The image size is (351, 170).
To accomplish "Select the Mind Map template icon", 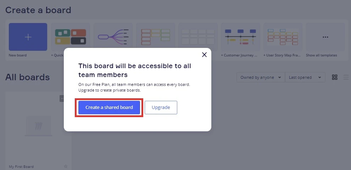I will coord(113,37).
